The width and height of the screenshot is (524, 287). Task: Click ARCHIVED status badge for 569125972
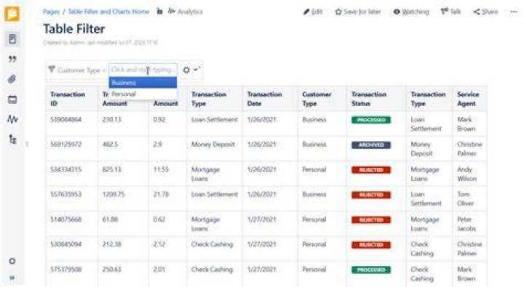pos(371,145)
